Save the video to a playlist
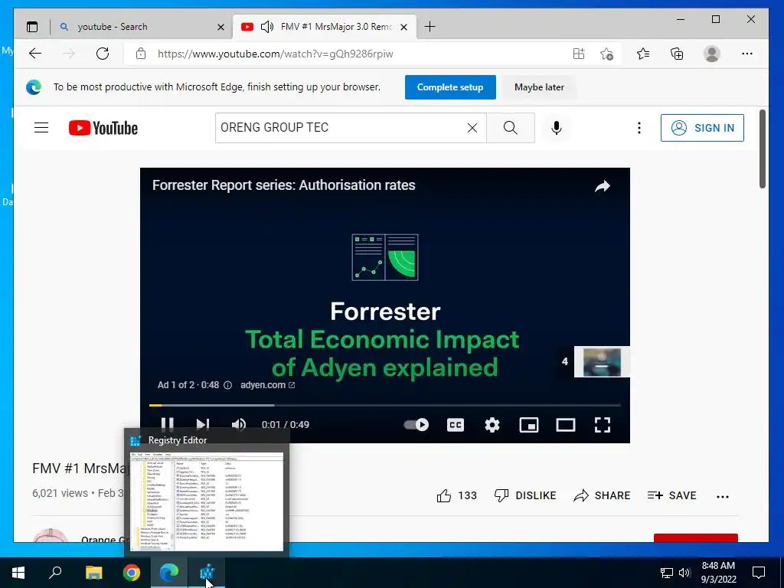This screenshot has height=588, width=784. [x=671, y=495]
